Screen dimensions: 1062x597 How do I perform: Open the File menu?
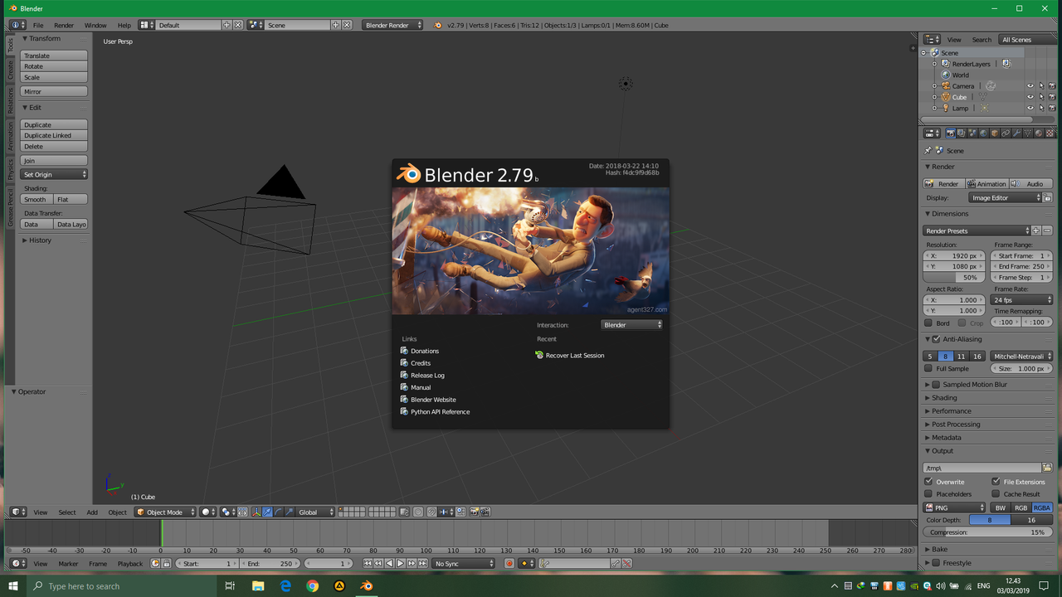point(38,26)
